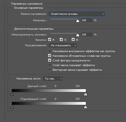Screen dimensions: 126x122
Task: Uncheck the R channel checkbox
Action: click(x=49, y=40)
